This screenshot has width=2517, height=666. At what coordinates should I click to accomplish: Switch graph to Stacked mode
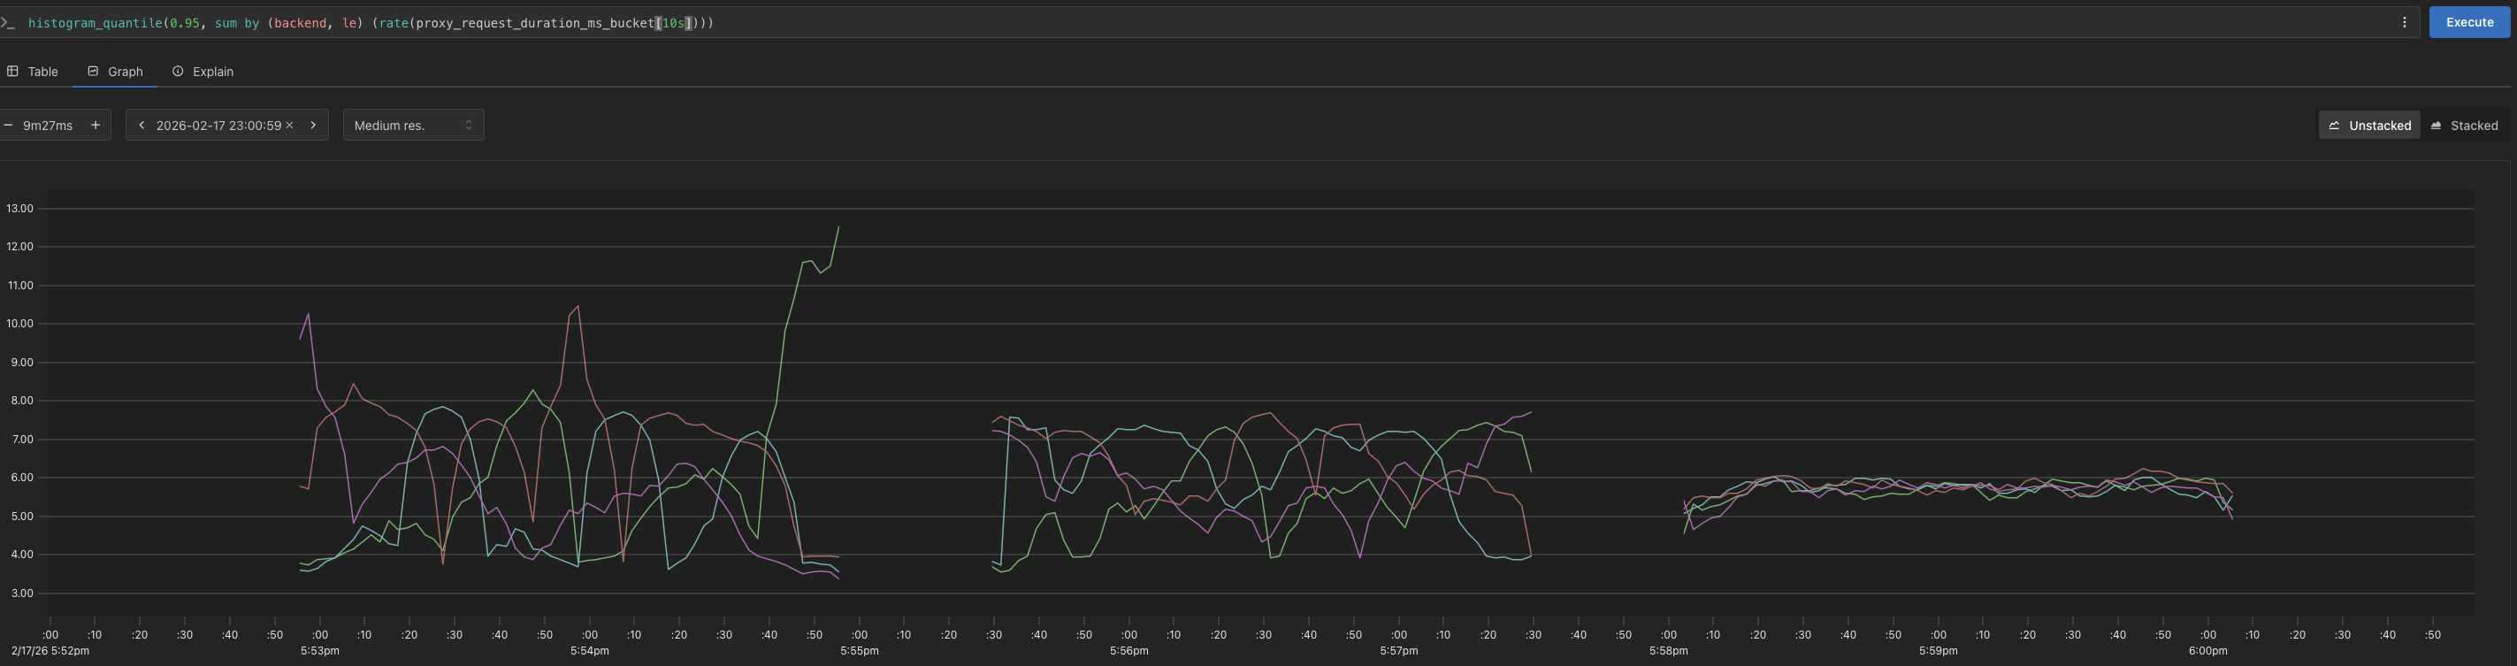(2463, 125)
